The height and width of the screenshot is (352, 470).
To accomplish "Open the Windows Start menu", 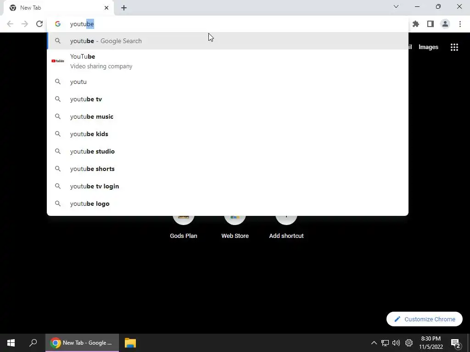I will (11, 343).
